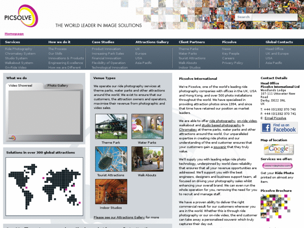Open the Product Innovation case study
Image resolution: width=304 pixels, height=228 pixels.
pyautogui.click(x=106, y=49)
